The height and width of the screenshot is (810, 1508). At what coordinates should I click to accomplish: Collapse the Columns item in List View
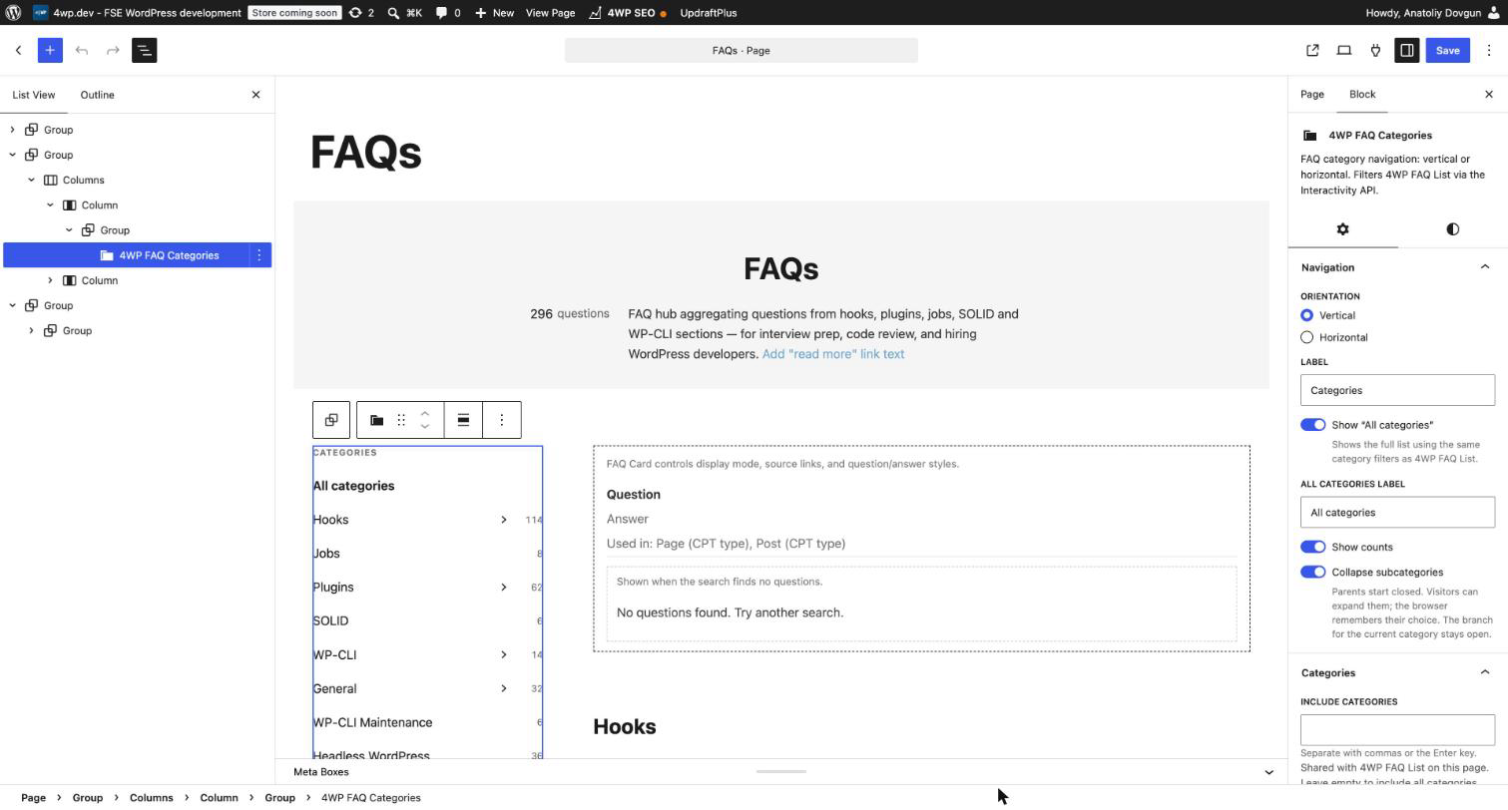pyautogui.click(x=31, y=181)
